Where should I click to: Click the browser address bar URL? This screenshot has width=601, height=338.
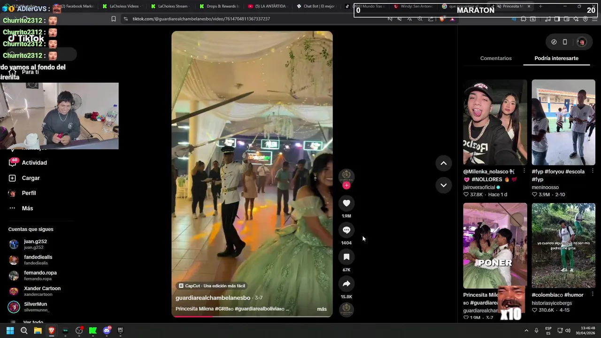point(201,19)
